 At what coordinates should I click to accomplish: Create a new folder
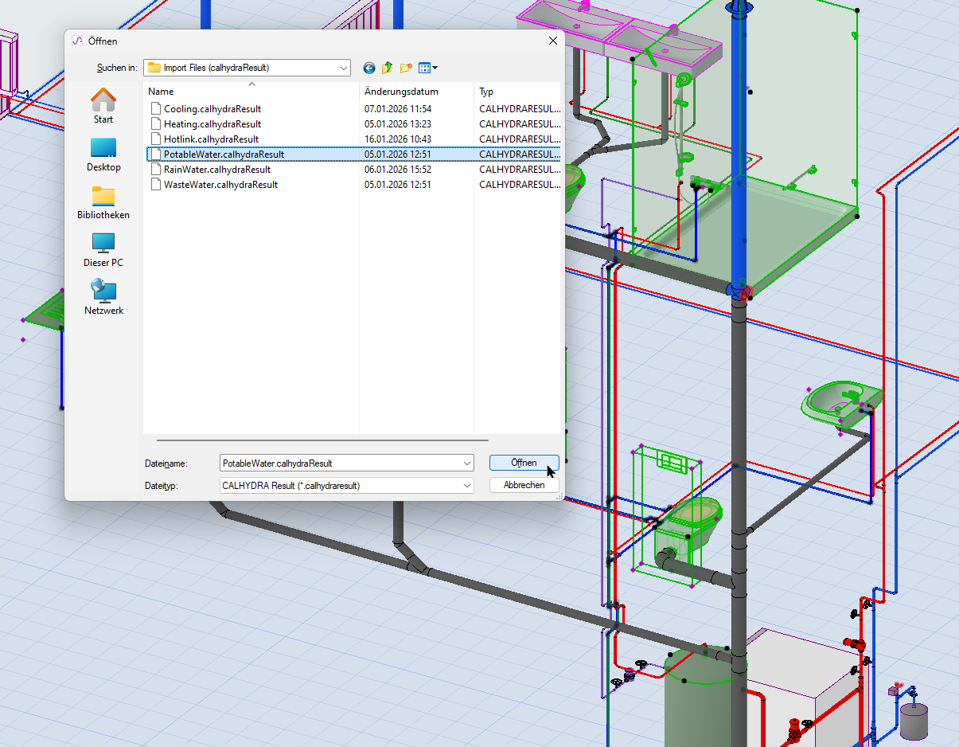click(406, 68)
